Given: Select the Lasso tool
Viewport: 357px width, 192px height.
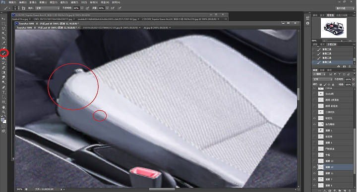Looking at the screenshot, I should (x=3, y=29).
